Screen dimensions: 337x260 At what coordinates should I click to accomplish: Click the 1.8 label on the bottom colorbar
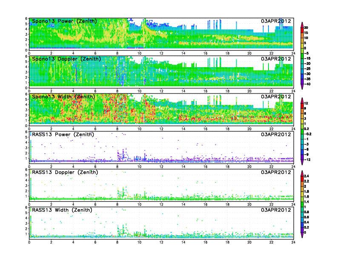coord(306,191)
